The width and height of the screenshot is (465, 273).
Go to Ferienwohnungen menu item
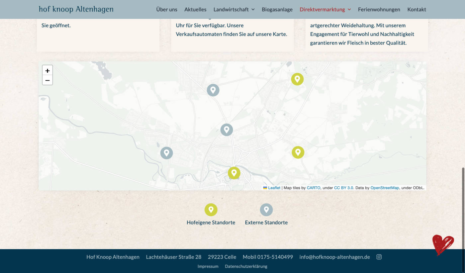pos(379,9)
